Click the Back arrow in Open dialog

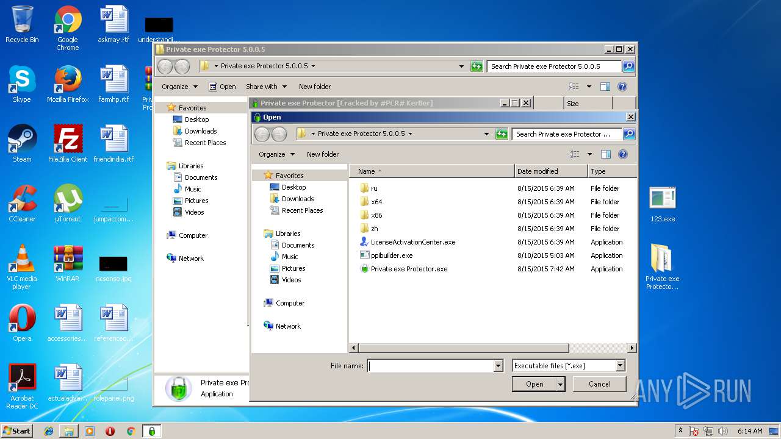(262, 134)
